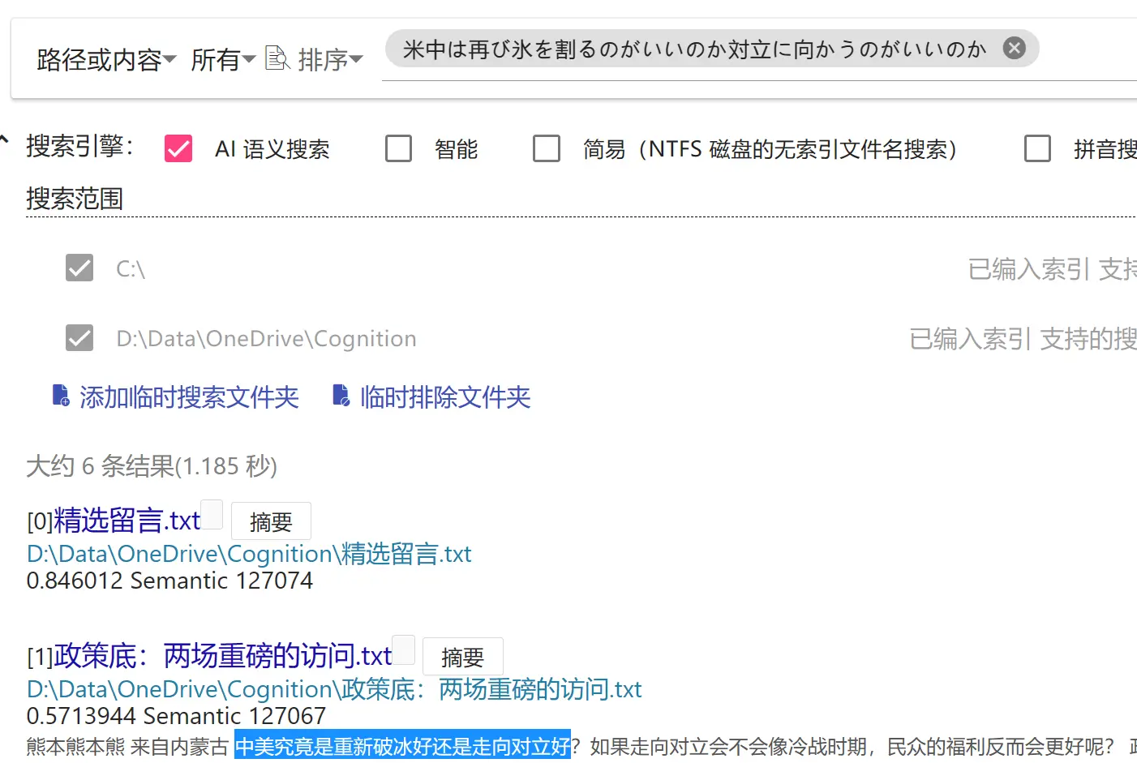Enable the 智能 search engine checkbox
Image resolution: width=1137 pixels, height=763 pixels.
click(398, 149)
